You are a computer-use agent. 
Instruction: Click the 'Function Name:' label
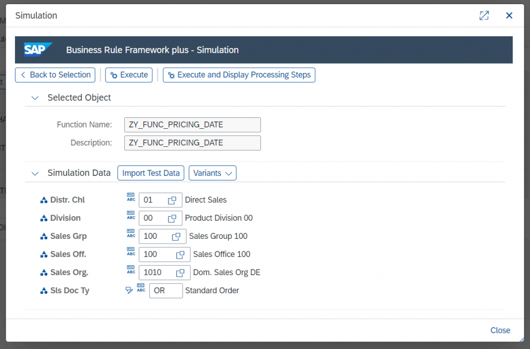(84, 125)
